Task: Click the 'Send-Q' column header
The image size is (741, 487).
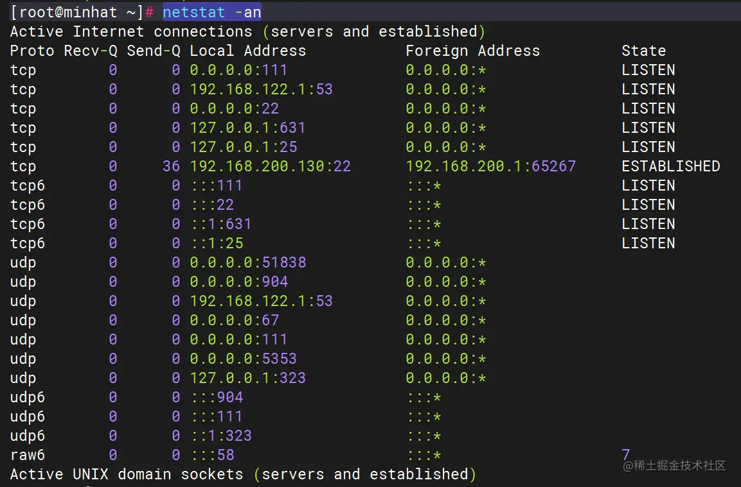Action: 154,51
